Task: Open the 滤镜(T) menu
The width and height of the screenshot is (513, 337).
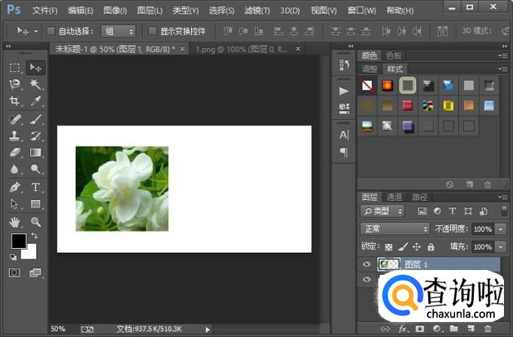Action: (258, 11)
